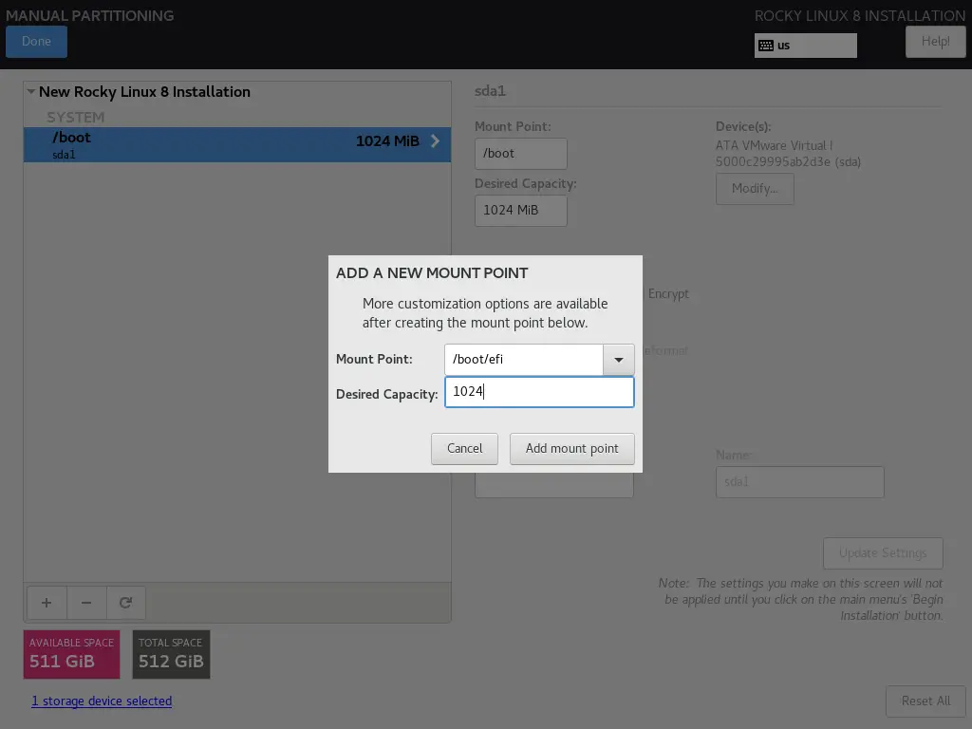This screenshot has height=729, width=972.
Task: Click the minus icon to remove partition
Action: pyautogui.click(x=86, y=603)
